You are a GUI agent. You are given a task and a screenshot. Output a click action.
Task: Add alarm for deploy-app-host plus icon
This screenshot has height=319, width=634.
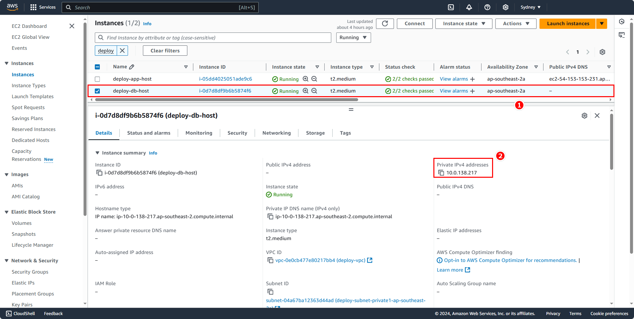coord(473,79)
